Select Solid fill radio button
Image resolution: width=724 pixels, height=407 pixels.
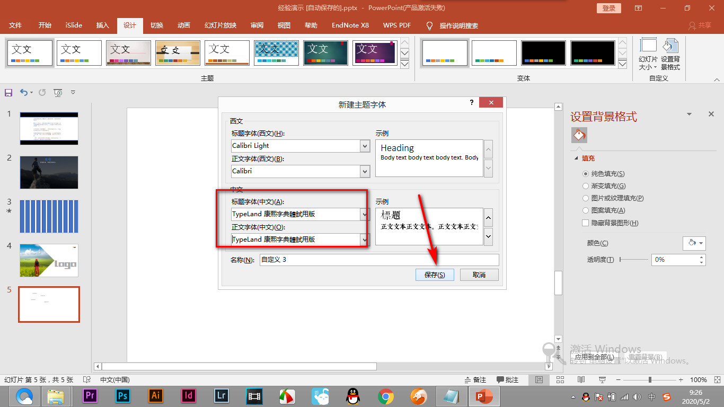586,174
